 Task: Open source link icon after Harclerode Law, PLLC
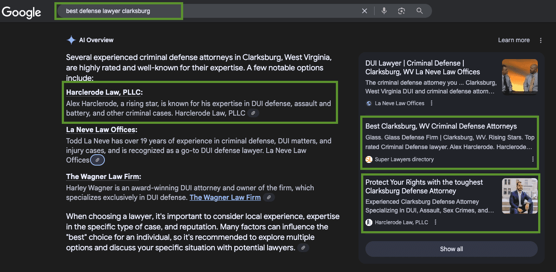253,113
